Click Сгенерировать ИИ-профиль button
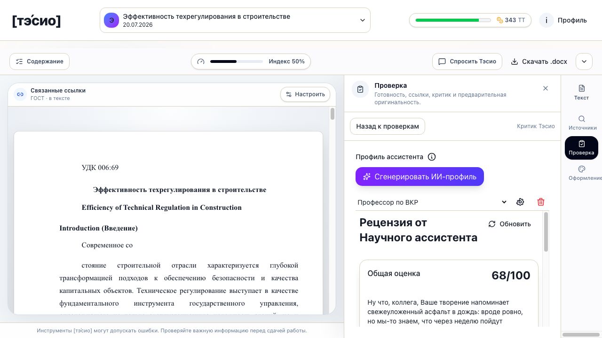Viewport: 602px width, 338px height. (x=420, y=177)
